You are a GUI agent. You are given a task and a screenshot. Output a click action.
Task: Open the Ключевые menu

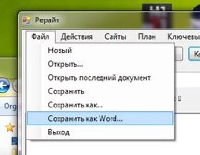click(x=184, y=37)
